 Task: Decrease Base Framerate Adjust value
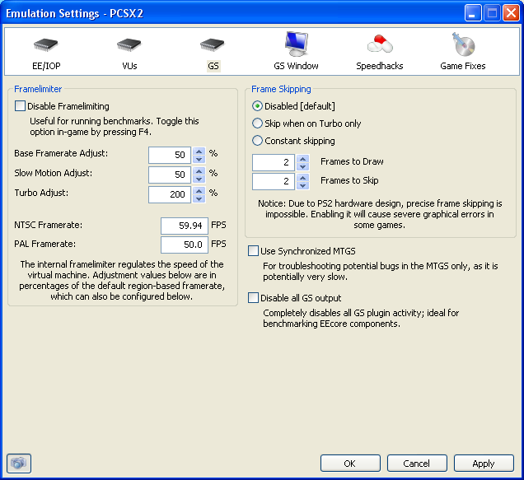(x=199, y=159)
